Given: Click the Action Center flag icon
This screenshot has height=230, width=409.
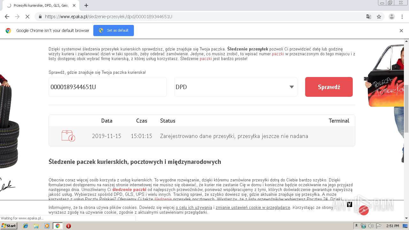Looking at the screenshot, I should [379, 226].
